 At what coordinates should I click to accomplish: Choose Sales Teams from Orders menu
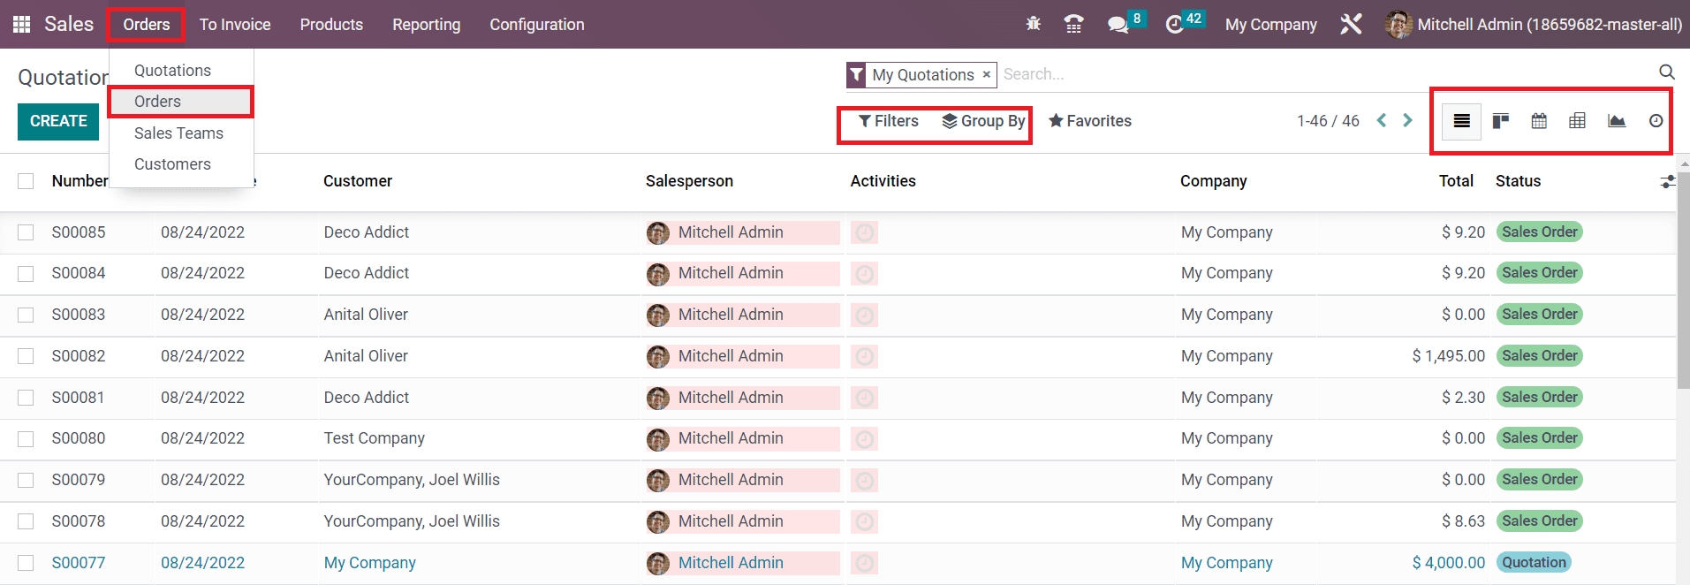178,133
